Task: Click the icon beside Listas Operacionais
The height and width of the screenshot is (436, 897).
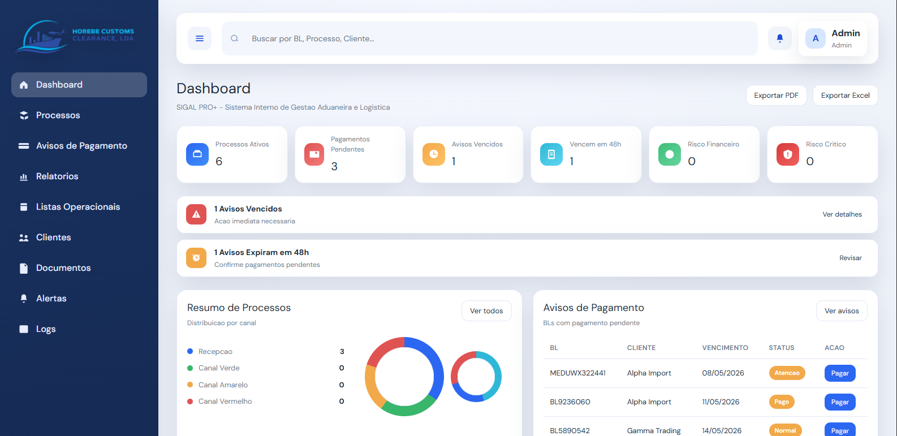Action: tap(24, 207)
